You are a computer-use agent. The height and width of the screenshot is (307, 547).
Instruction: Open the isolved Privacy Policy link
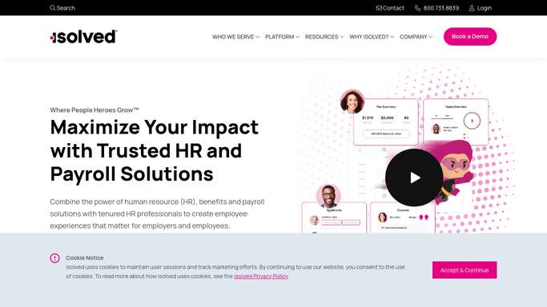point(260,276)
